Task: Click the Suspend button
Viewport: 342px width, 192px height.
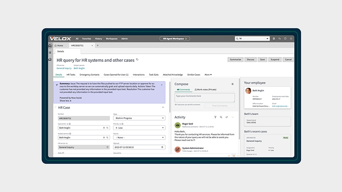Action: [x=275, y=60]
